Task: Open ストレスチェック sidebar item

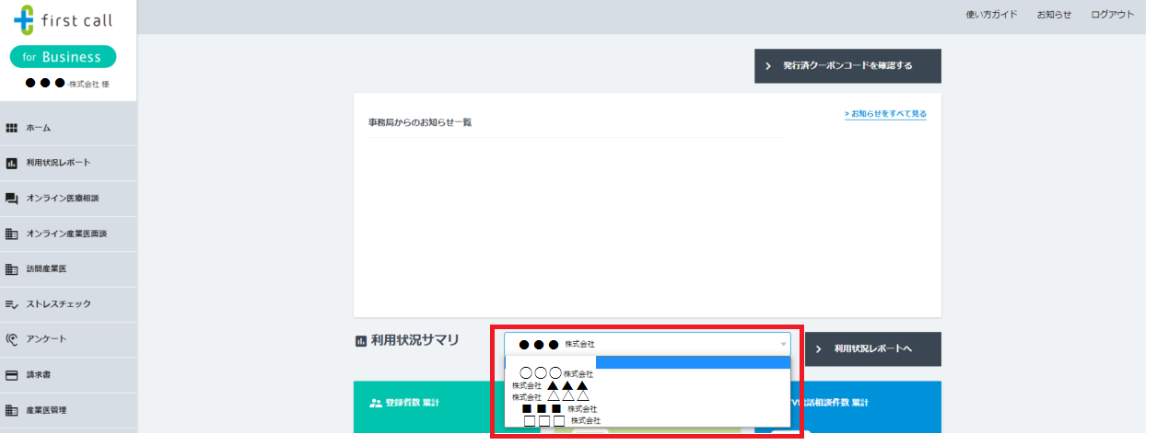Action: pyautogui.click(x=68, y=304)
